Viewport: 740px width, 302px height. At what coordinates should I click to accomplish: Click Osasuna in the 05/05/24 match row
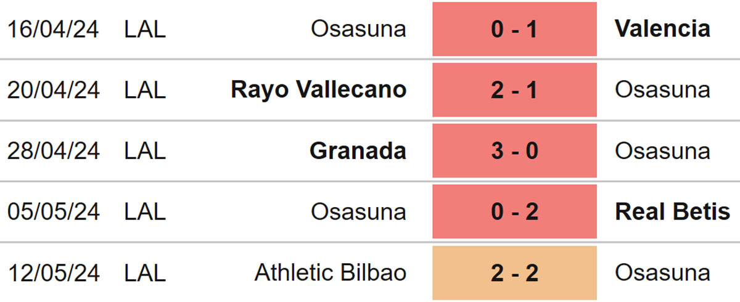358,212
